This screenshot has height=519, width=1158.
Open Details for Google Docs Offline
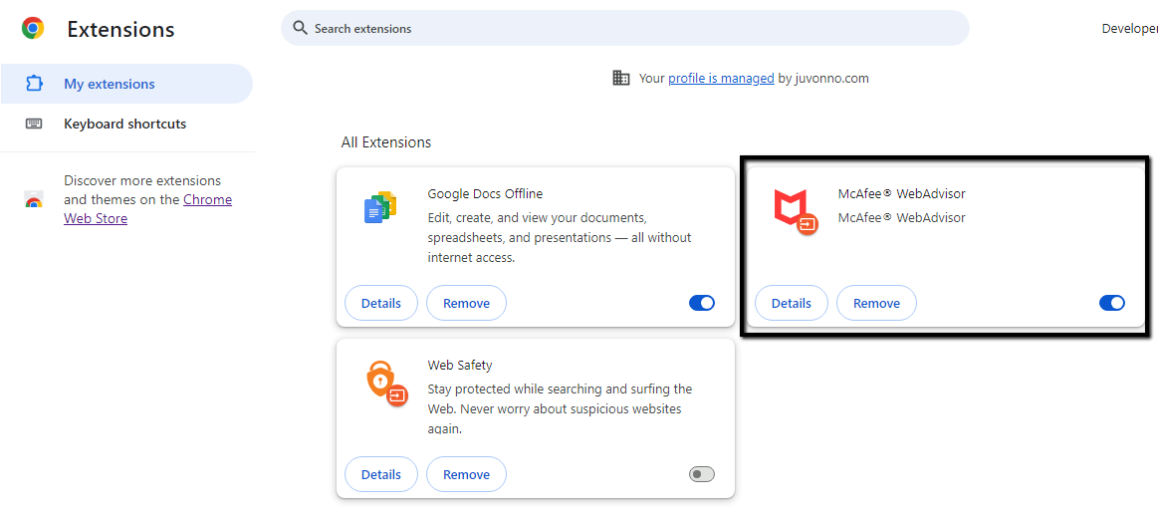click(381, 303)
